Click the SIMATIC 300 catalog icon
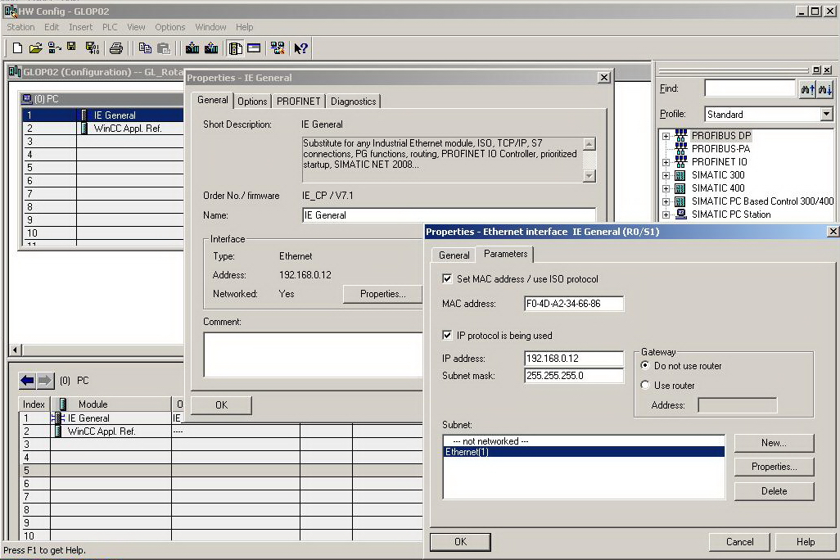Image resolution: width=840 pixels, height=560 pixels. tap(680, 175)
